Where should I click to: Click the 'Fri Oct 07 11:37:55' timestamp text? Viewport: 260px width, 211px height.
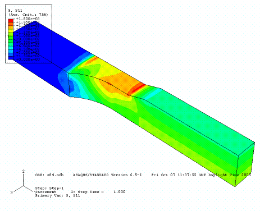tap(174, 175)
